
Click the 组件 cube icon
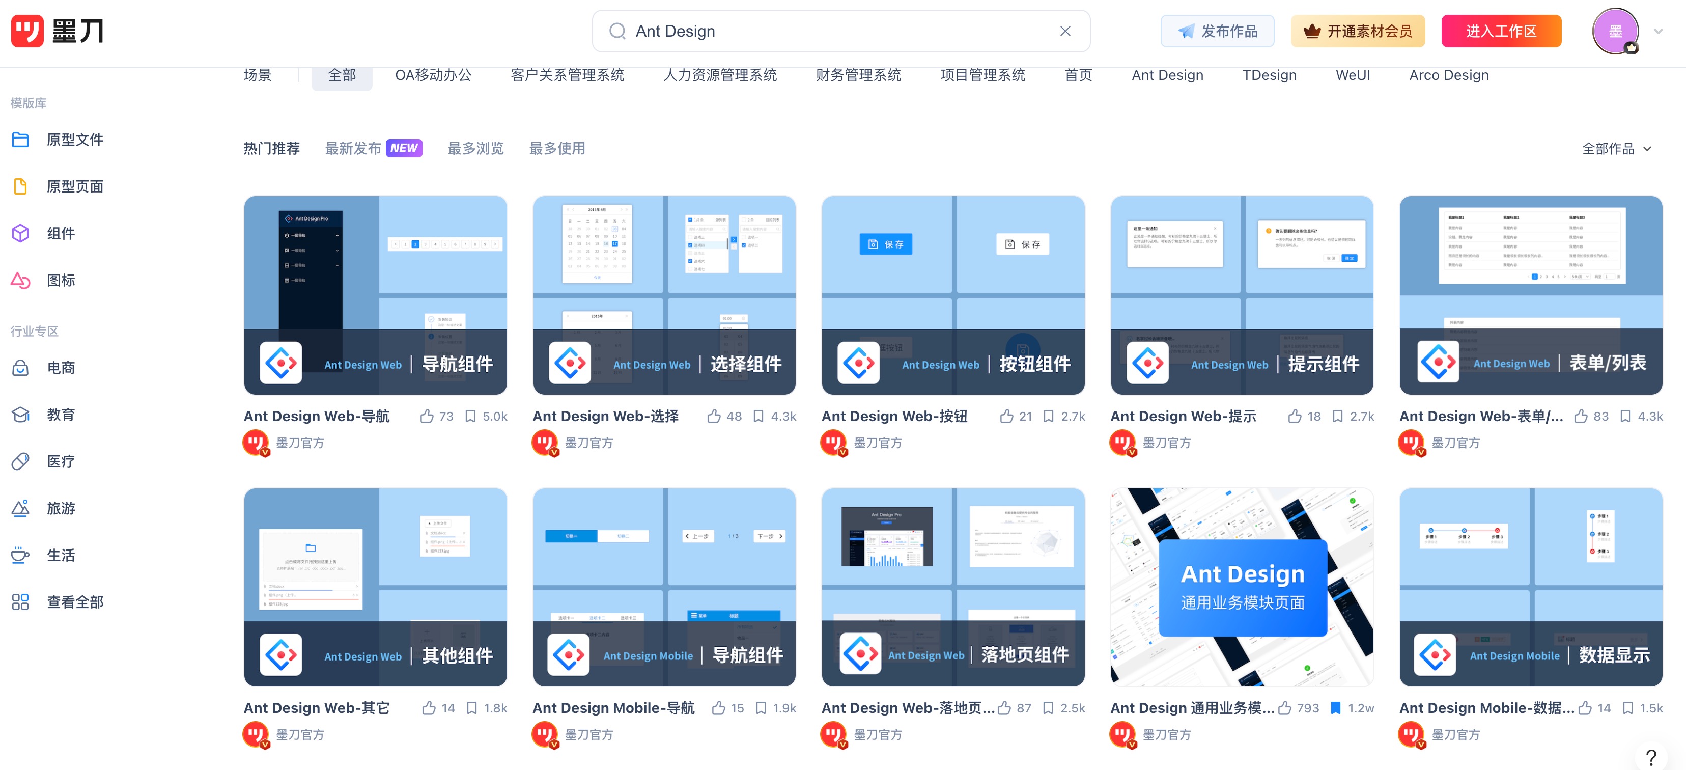point(20,233)
